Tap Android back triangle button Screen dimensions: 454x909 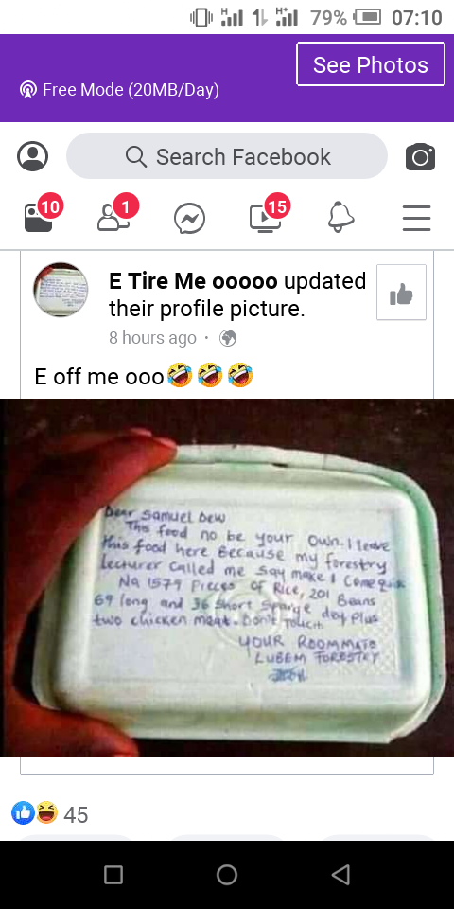pos(341,875)
